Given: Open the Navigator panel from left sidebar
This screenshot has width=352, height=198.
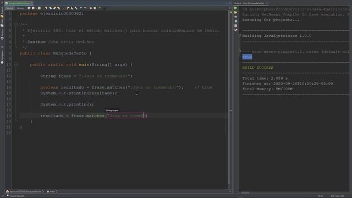Looking at the screenshot, I should point(2,57).
